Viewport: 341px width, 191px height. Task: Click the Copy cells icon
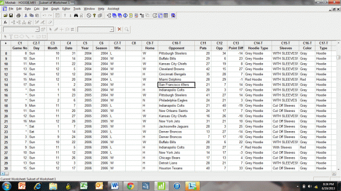[x=31, y=15]
